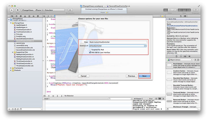
Task: Toggle the debug area view button
Action: (x=184, y=10)
